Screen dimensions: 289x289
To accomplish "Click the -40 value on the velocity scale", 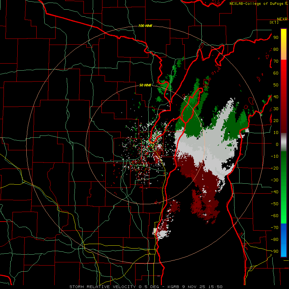I will 275,192.
